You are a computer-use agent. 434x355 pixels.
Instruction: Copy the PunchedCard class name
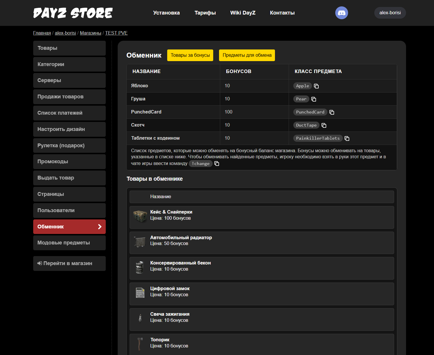point(332,112)
